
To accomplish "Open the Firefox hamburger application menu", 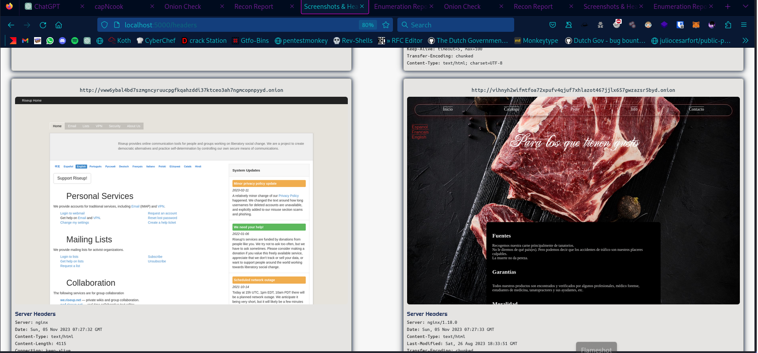I will [x=744, y=25].
